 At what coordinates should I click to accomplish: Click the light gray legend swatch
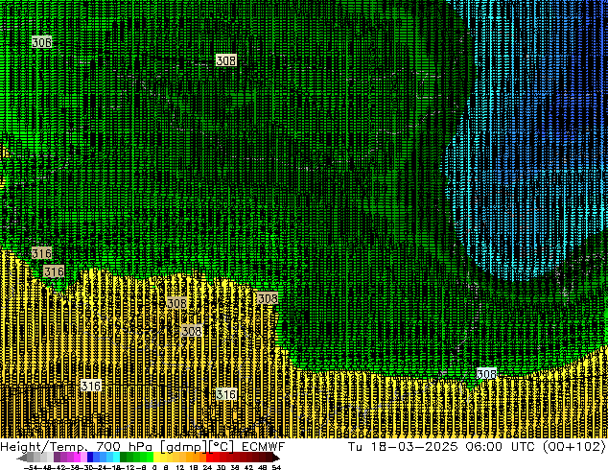(x=50, y=458)
